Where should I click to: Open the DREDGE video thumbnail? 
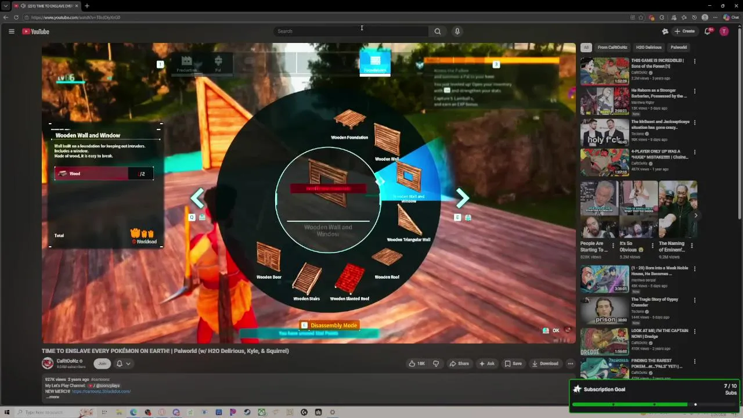click(x=604, y=341)
